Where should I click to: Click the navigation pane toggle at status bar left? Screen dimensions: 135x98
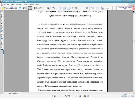5,93
